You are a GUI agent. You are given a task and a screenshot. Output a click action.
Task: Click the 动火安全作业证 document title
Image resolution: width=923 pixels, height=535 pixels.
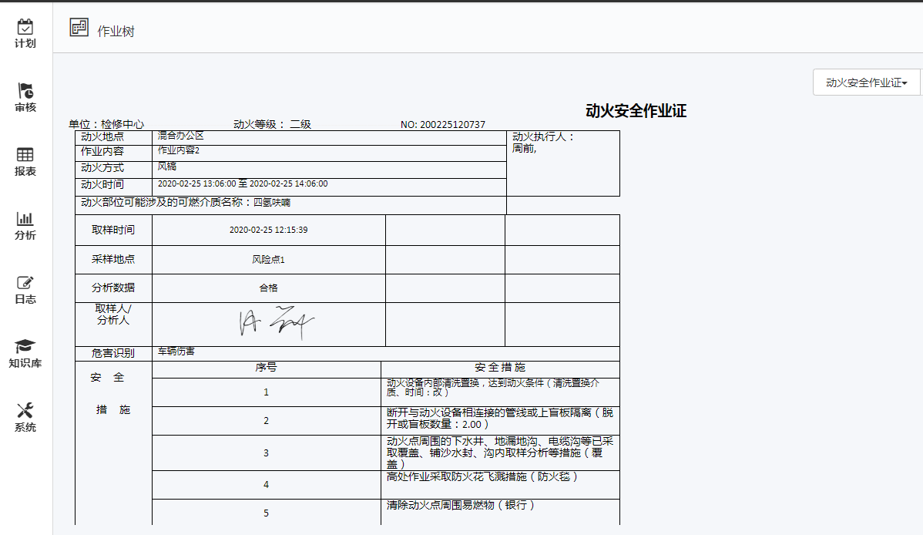(x=636, y=111)
